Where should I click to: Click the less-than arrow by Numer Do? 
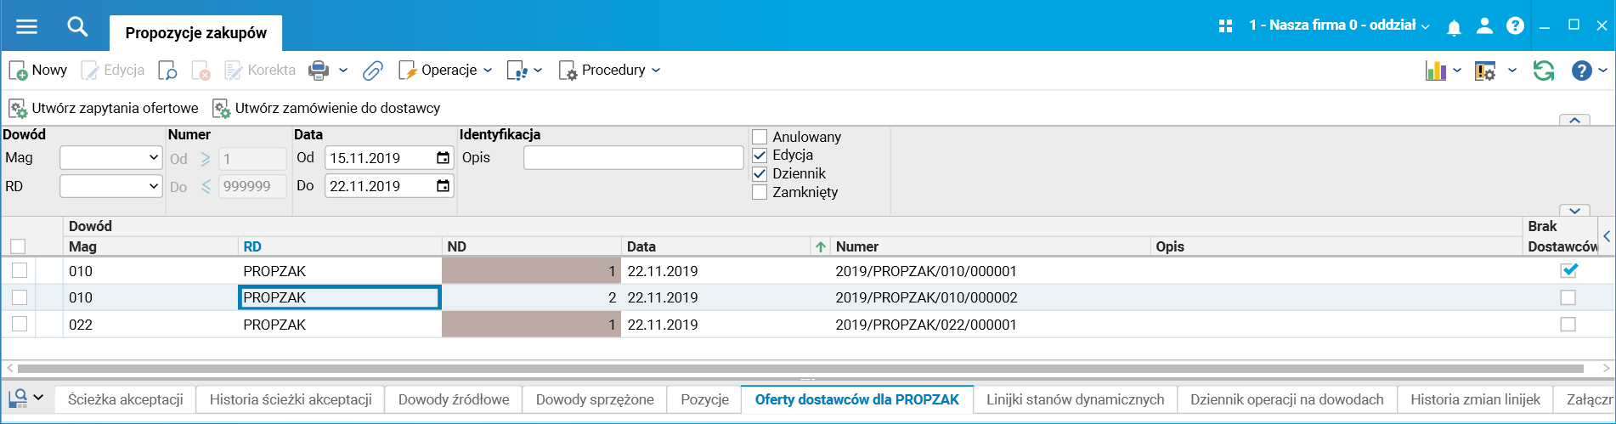tap(206, 187)
